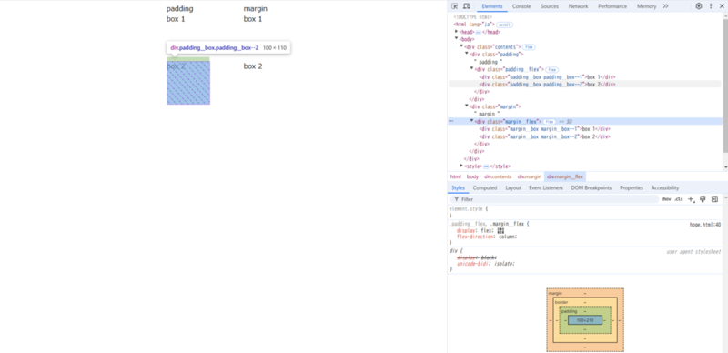The height and width of the screenshot is (353, 728).
Task: Collapse the div class margin node
Action: point(467,106)
